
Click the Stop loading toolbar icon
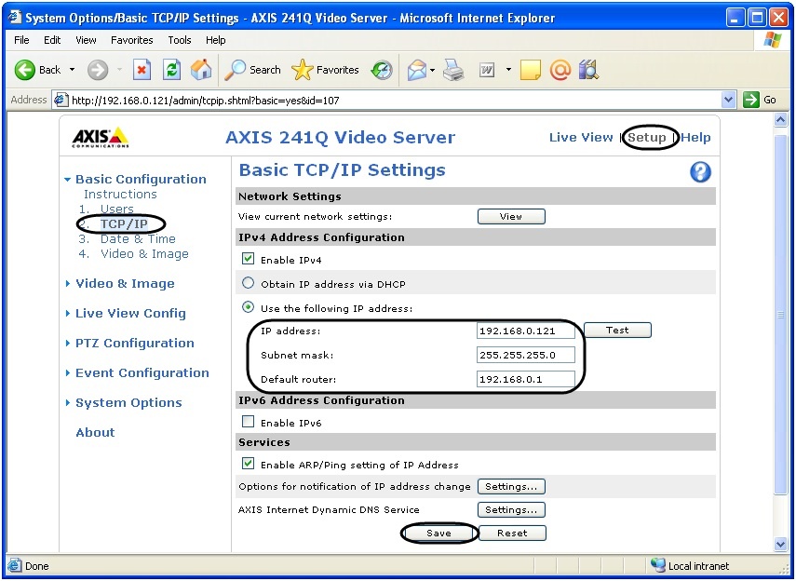(x=142, y=70)
